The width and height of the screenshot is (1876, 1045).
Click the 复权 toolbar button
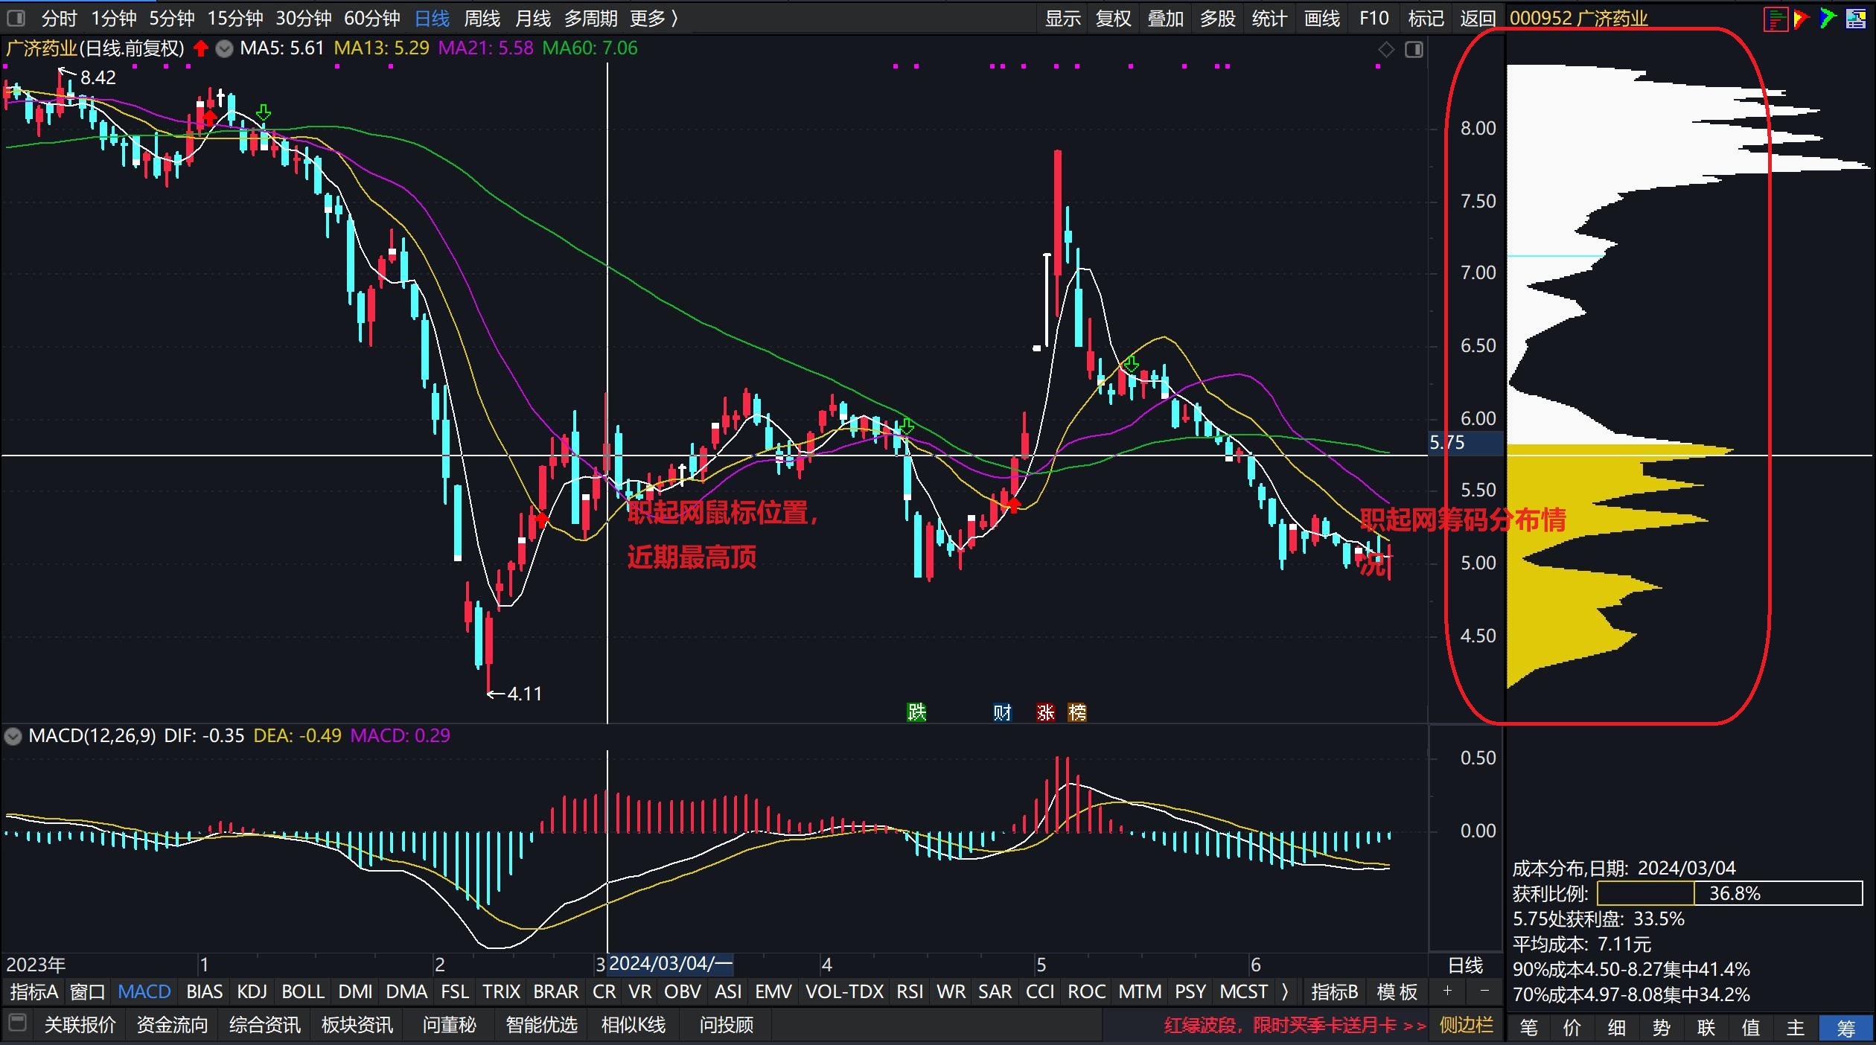1113,18
